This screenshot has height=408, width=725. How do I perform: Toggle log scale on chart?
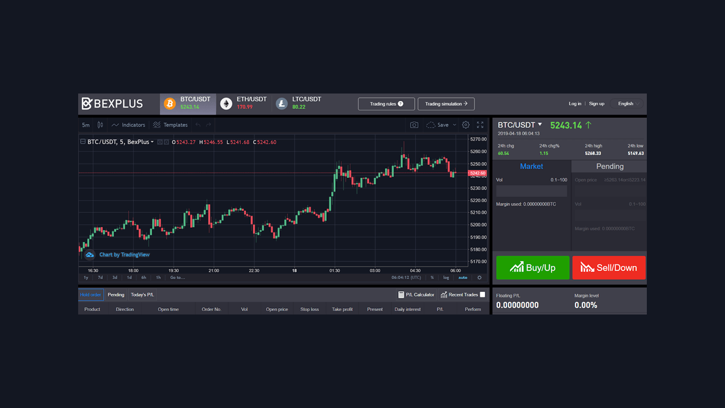(x=446, y=278)
